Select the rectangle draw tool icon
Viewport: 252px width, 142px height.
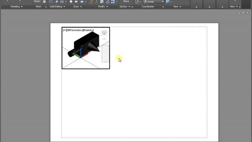point(76,2)
